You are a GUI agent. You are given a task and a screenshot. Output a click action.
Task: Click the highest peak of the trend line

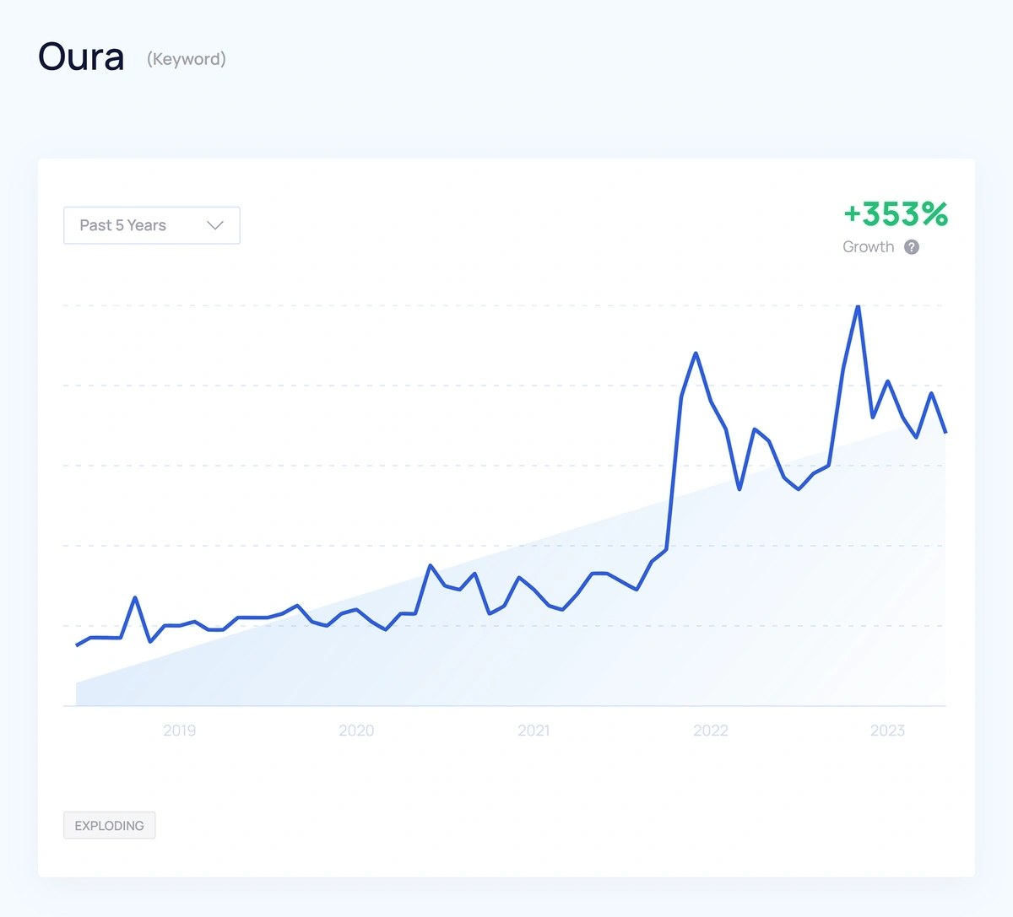(858, 306)
